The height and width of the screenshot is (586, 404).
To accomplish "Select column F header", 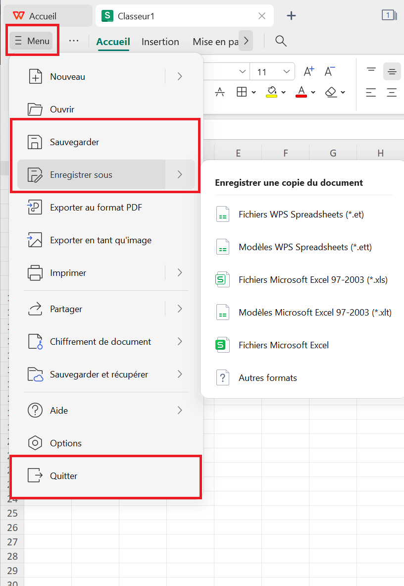I will (x=286, y=153).
